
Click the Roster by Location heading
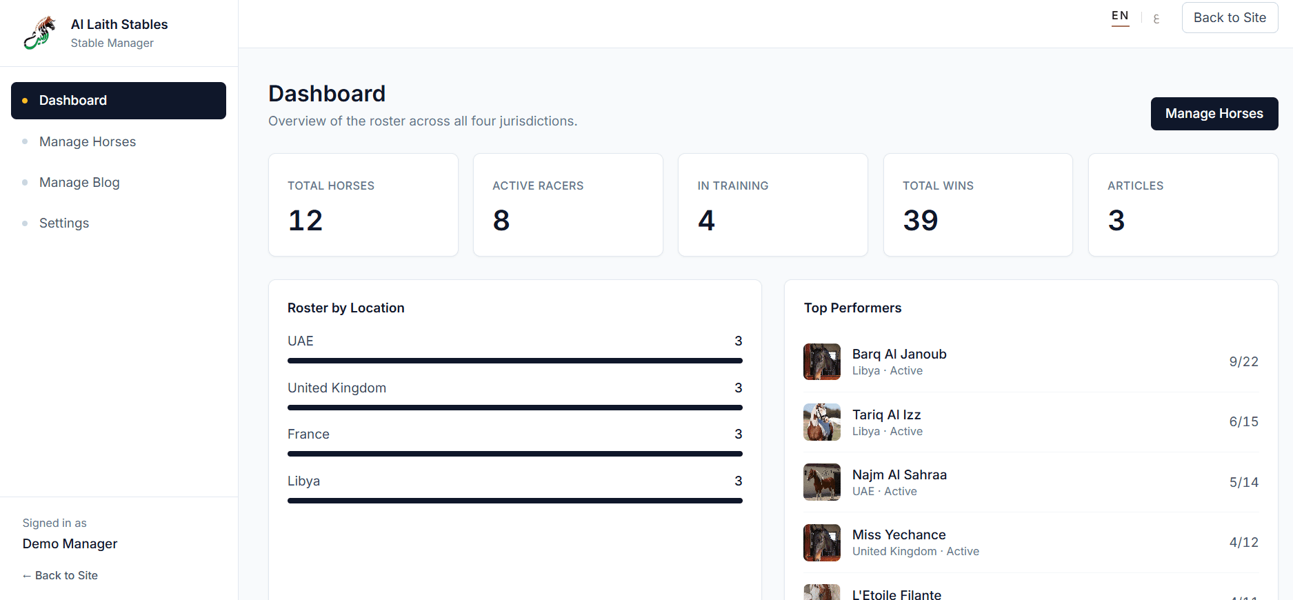pos(345,308)
